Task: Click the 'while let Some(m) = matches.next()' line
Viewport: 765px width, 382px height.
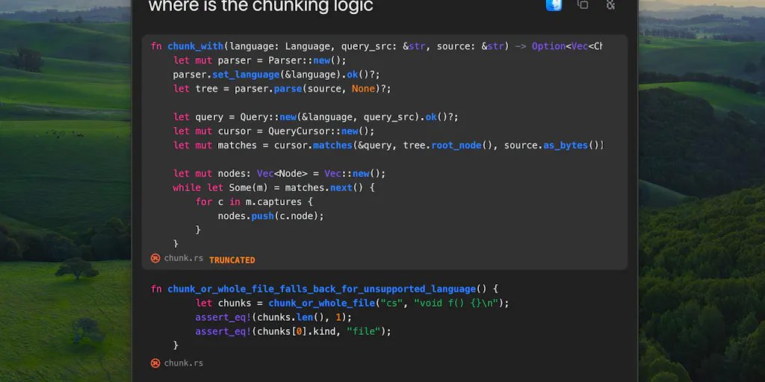Action: pos(273,187)
